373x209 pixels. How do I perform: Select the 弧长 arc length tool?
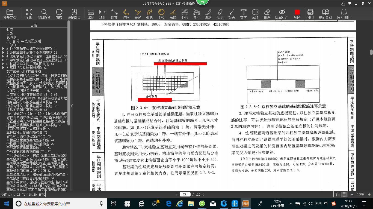pos(149,14)
